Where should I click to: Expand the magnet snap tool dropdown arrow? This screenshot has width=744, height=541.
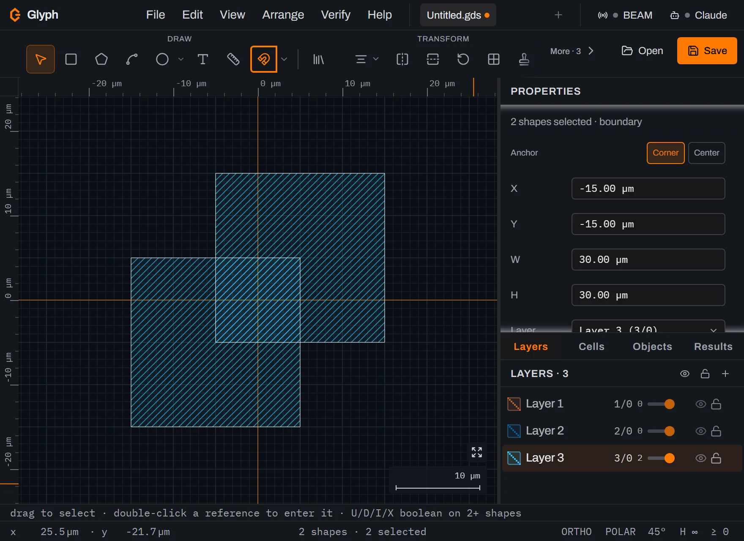(284, 59)
